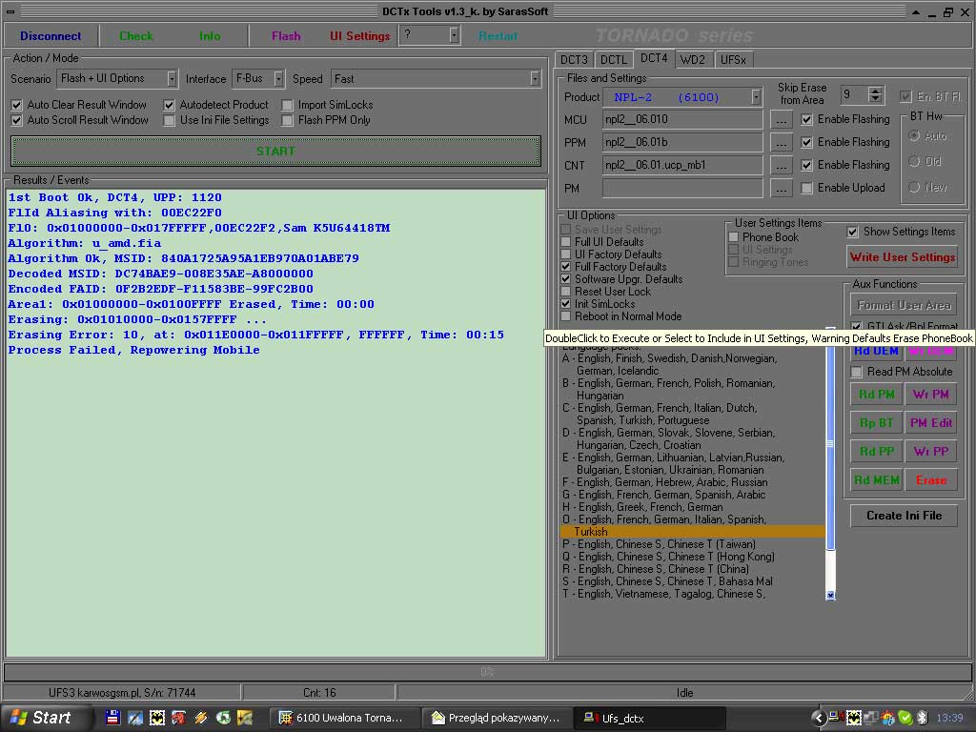Browse for MCU file with '...' button

(782, 119)
